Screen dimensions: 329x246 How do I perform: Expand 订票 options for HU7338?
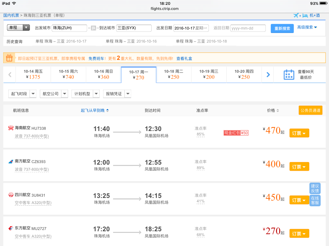(299, 133)
